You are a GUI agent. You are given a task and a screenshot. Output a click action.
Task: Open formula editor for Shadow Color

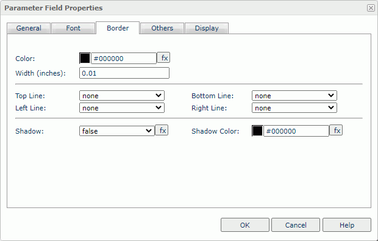pos(336,131)
